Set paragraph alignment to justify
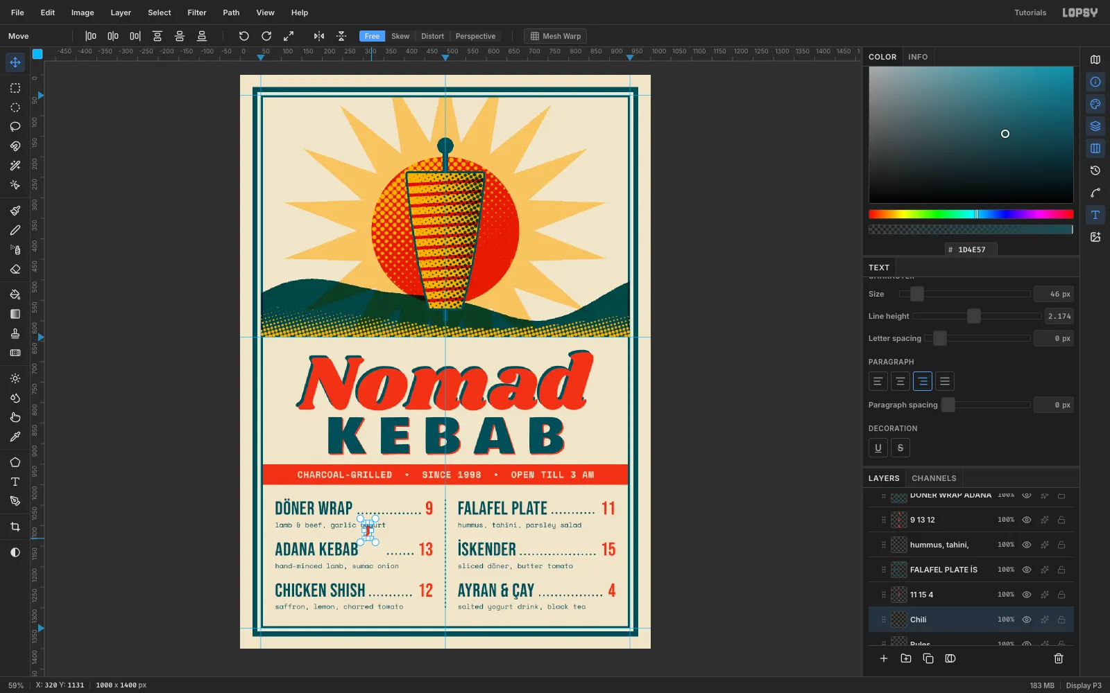 [945, 381]
